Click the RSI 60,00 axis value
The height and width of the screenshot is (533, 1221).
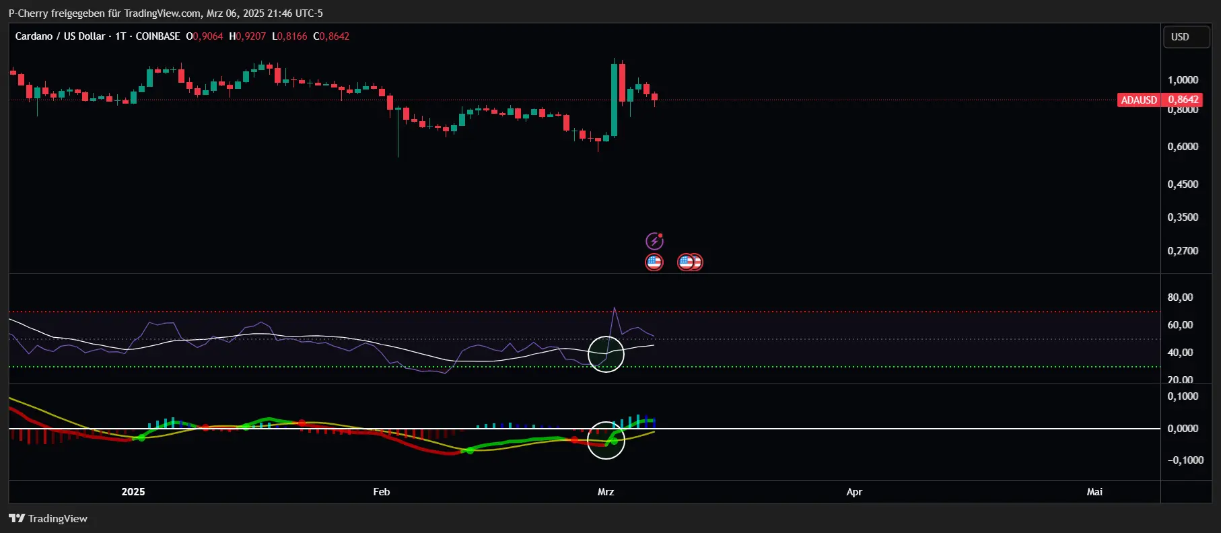(x=1180, y=325)
